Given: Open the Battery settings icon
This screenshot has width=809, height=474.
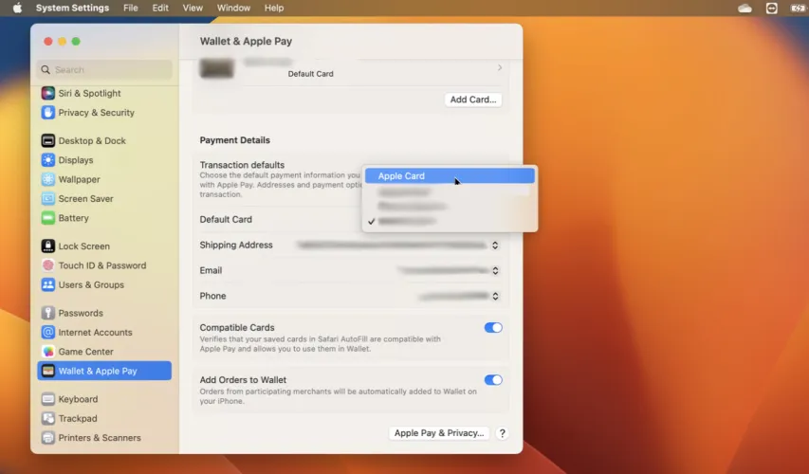Looking at the screenshot, I should point(48,218).
